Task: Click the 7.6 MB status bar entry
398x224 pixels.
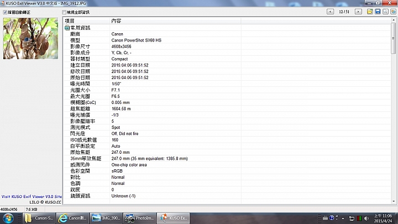Action: click(32, 209)
